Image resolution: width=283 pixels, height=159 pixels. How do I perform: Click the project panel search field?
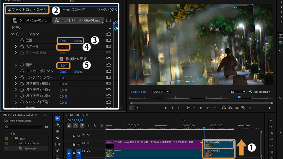(23, 127)
